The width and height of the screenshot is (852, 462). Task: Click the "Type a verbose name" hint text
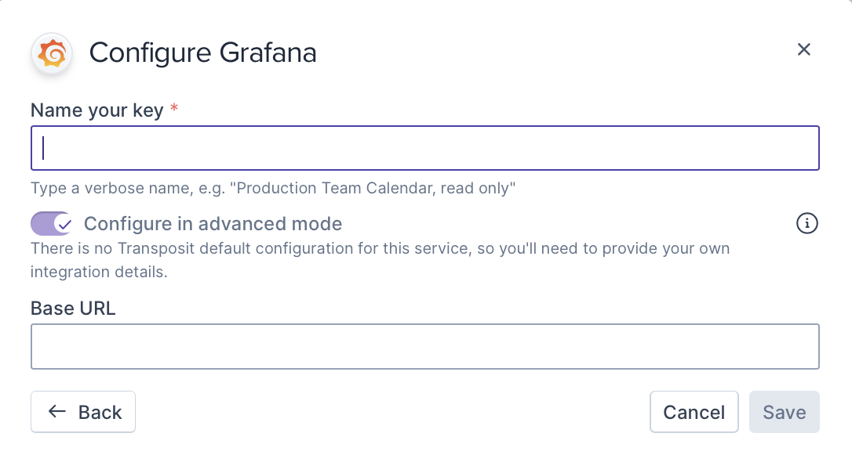(x=272, y=189)
